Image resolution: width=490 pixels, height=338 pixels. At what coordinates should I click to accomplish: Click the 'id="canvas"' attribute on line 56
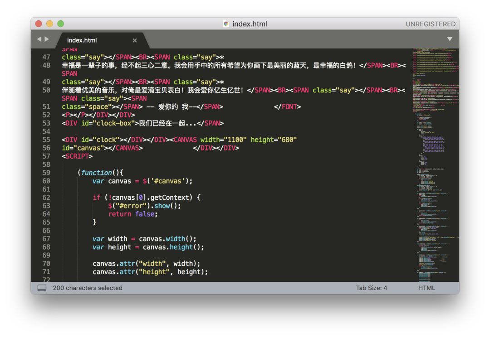[83, 148]
